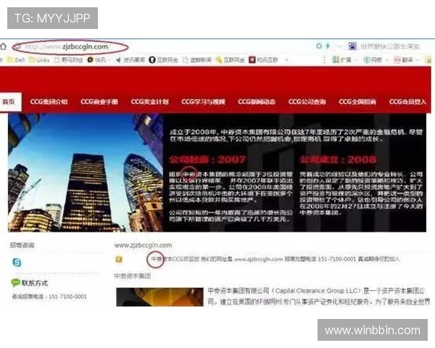The height and width of the screenshot is (348, 435).
Task: Click the search box beside the paw icon
Action: pos(390,46)
